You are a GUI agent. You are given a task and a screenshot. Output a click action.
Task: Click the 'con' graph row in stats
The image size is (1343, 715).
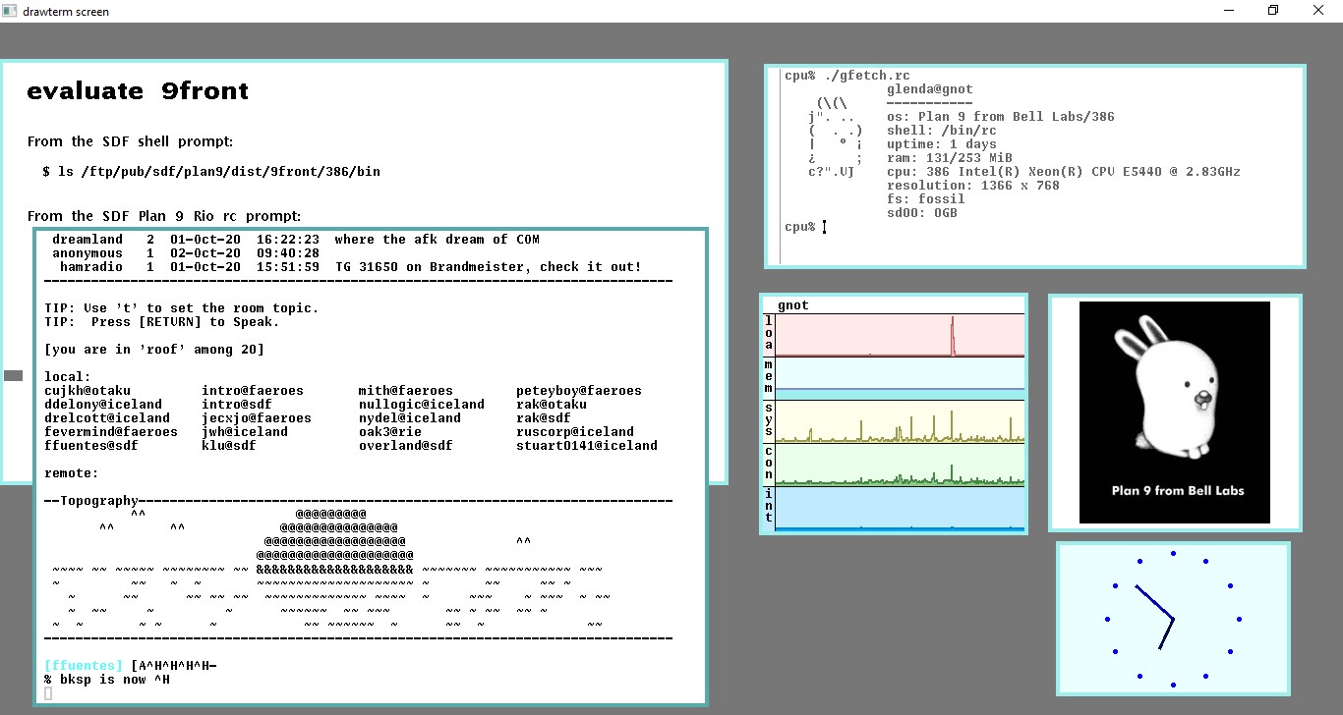900,465
